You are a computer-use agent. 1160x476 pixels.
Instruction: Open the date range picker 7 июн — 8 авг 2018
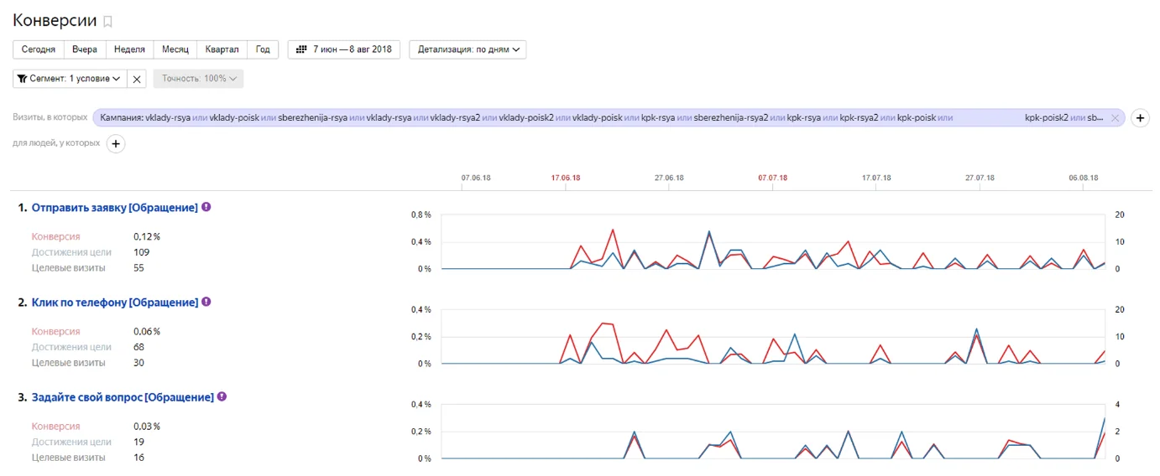click(x=344, y=49)
